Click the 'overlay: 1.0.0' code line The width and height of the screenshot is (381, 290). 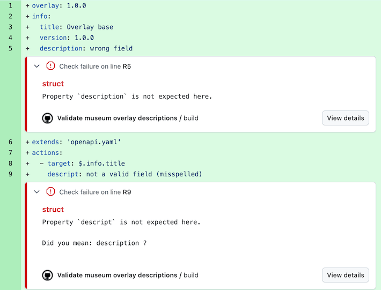[x=59, y=5]
